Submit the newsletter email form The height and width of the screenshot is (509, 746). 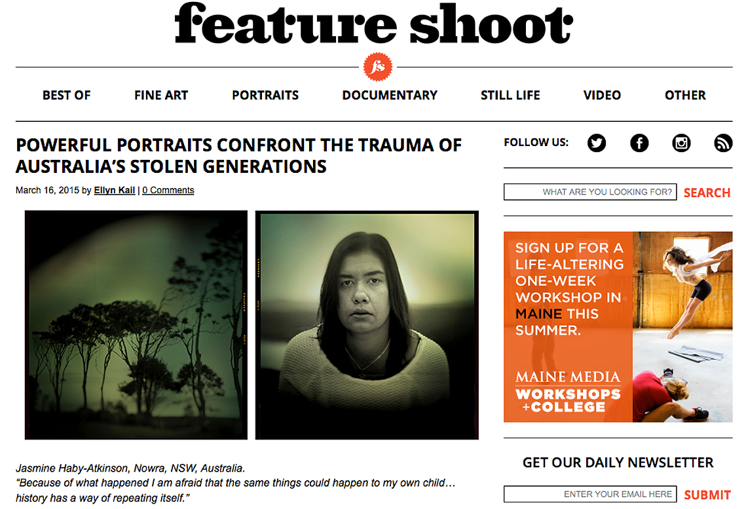[707, 495]
